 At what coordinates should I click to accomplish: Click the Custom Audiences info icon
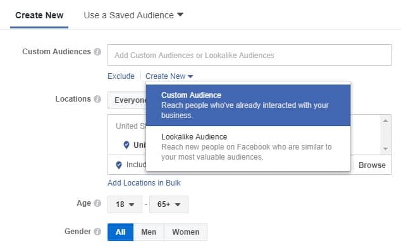[x=97, y=52]
